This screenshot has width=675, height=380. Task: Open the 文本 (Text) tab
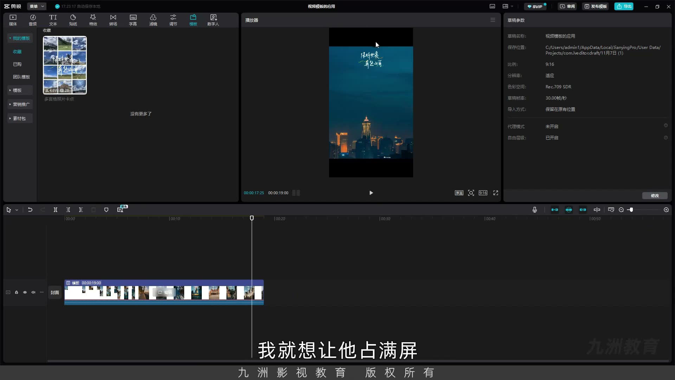[x=53, y=20]
